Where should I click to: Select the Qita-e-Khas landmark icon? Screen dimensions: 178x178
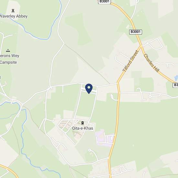point(83,123)
